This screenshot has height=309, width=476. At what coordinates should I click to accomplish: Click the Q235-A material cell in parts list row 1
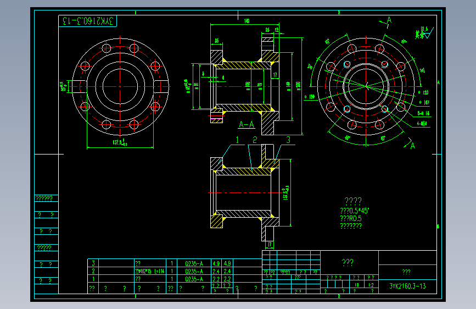pyautogui.click(x=194, y=279)
